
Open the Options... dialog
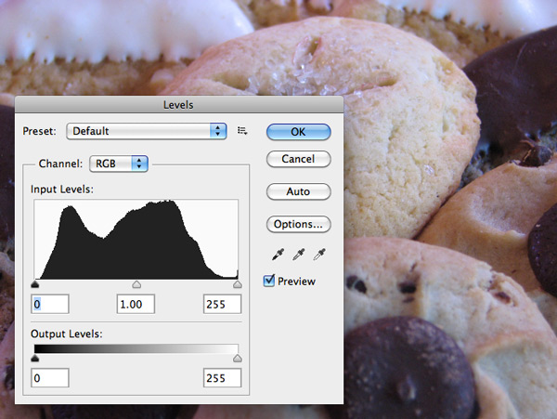[298, 224]
